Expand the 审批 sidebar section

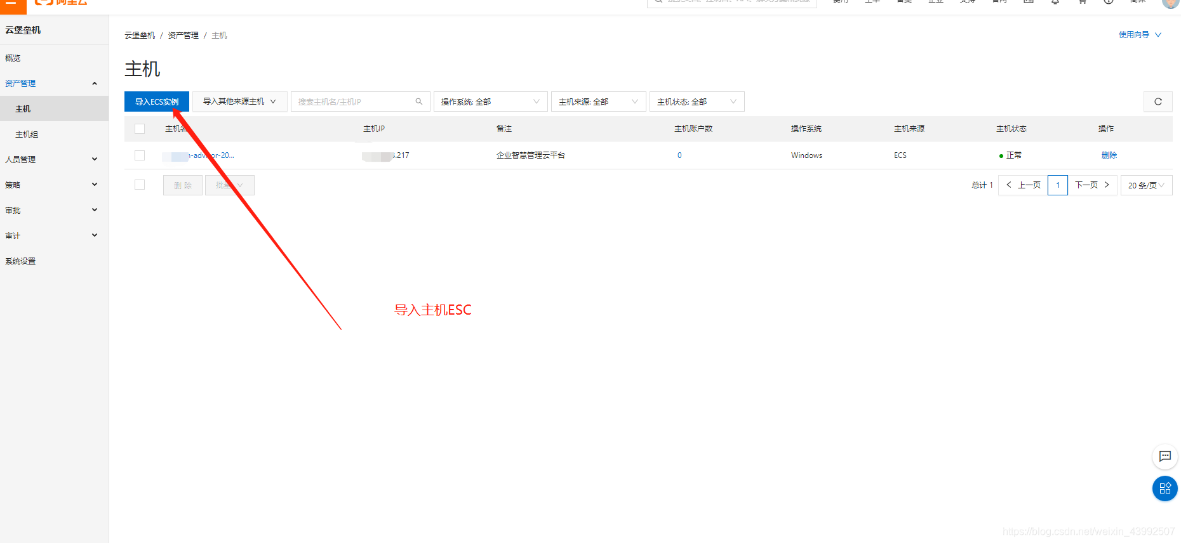[x=54, y=210]
